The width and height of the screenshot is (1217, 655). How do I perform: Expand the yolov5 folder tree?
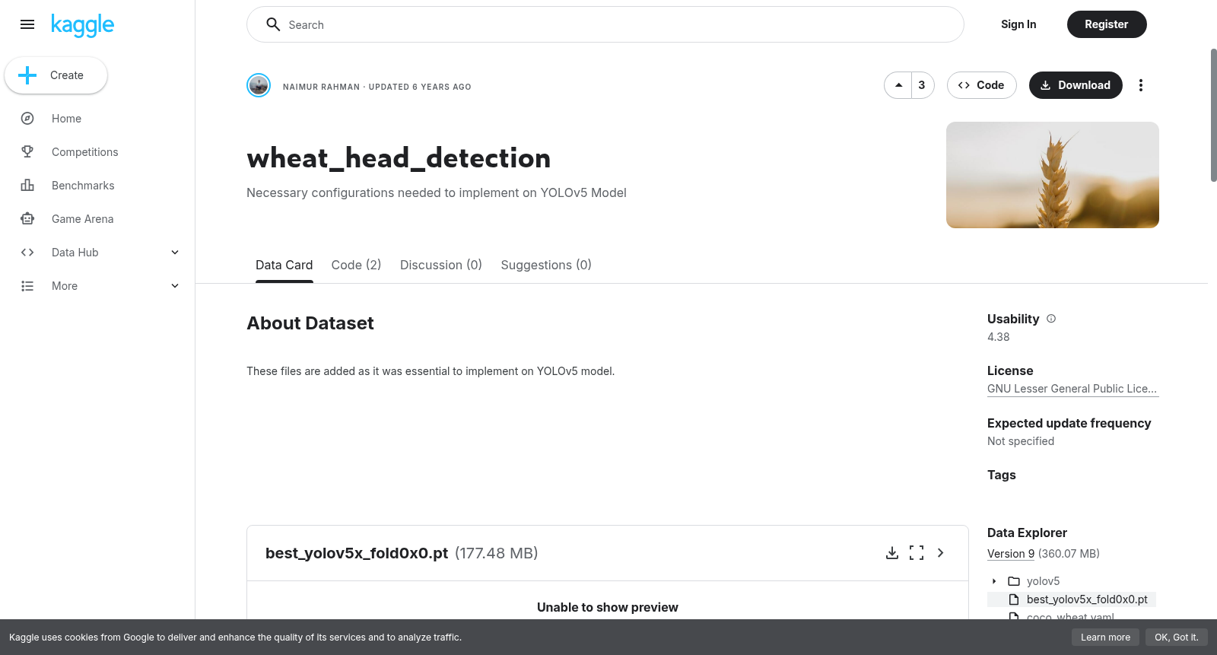[994, 581]
